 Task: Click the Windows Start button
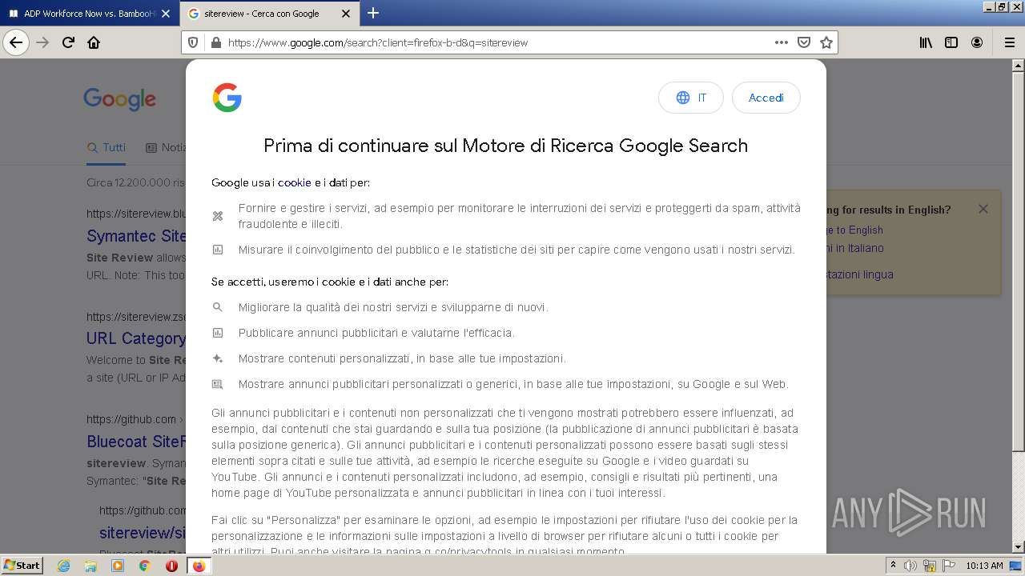click(x=22, y=566)
